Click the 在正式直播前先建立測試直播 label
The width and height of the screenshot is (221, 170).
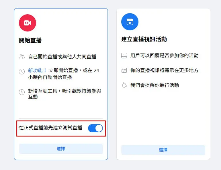point(50,128)
